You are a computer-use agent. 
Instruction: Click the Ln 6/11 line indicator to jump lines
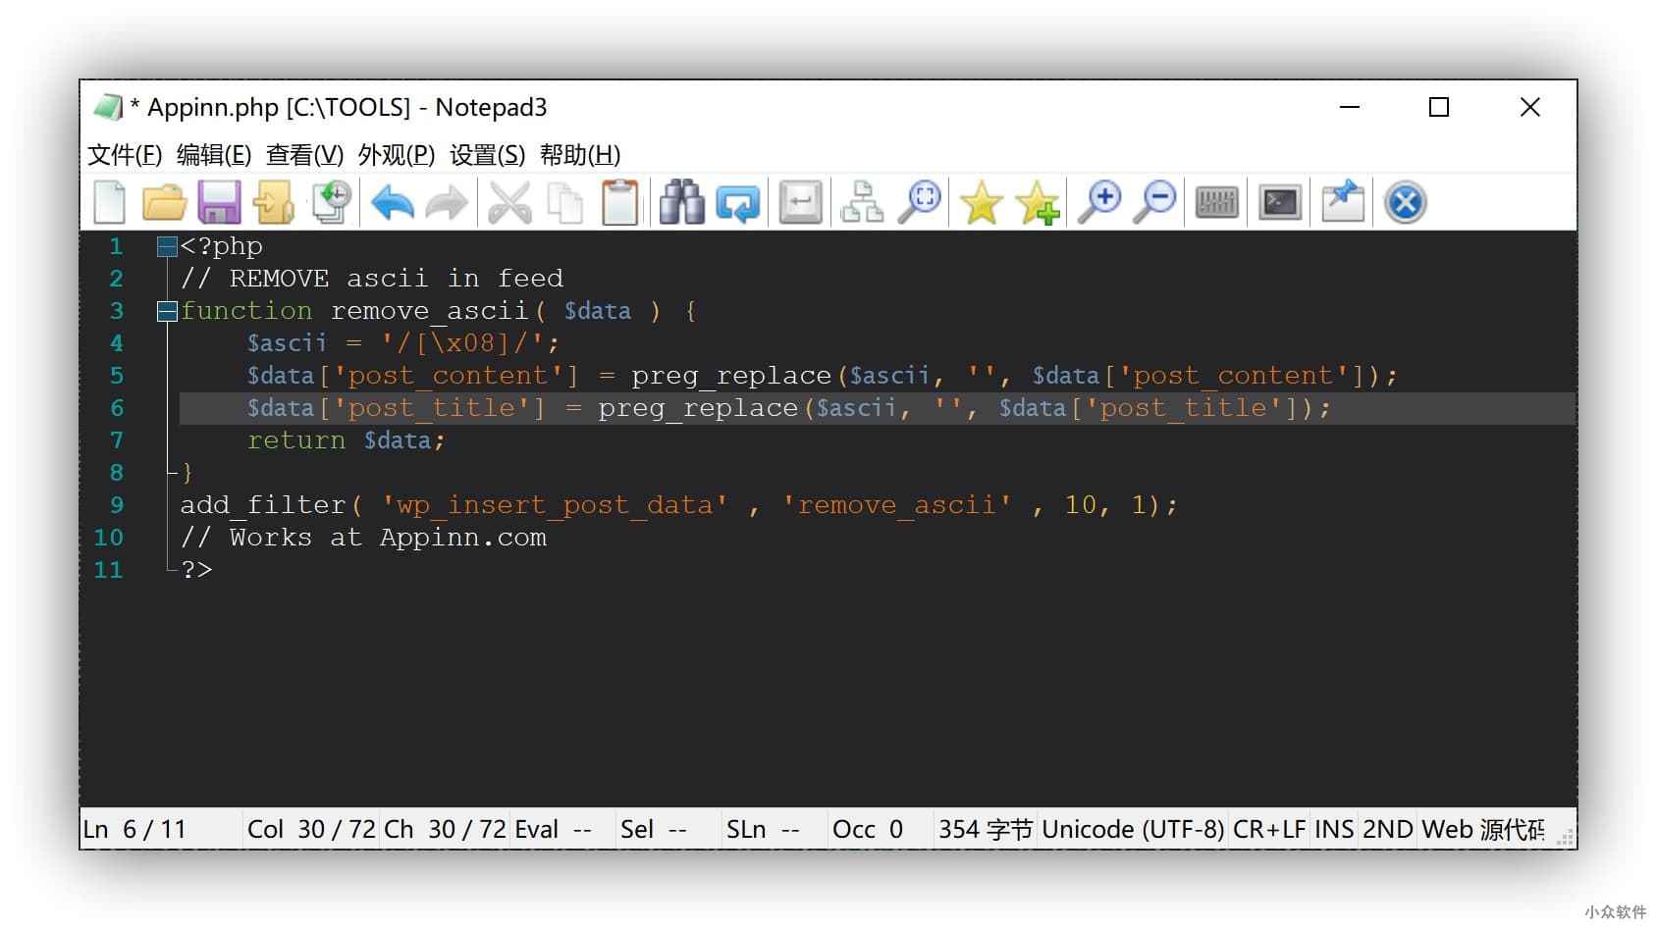[x=137, y=829]
